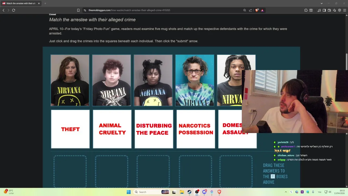Click orippp chat username
Screen dimensions: 348x196
281,160
